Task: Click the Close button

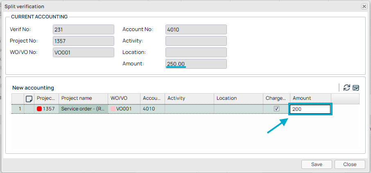Action: coord(350,164)
